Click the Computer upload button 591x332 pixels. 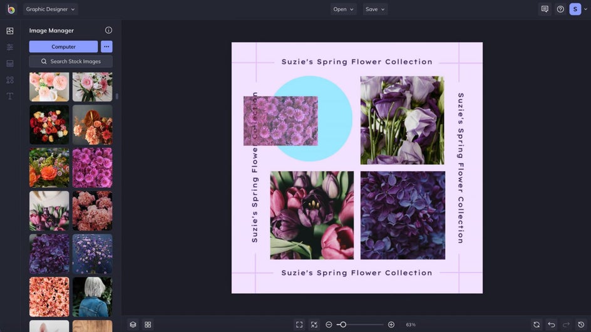coord(63,46)
